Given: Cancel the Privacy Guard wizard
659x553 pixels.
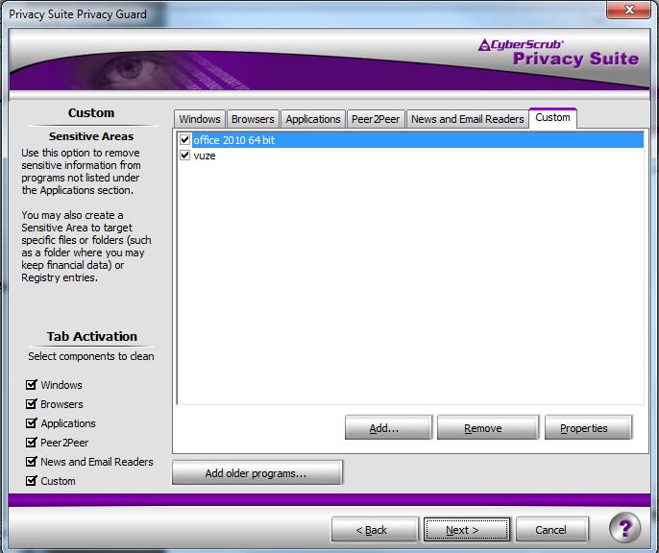Looking at the screenshot, I should click(551, 530).
